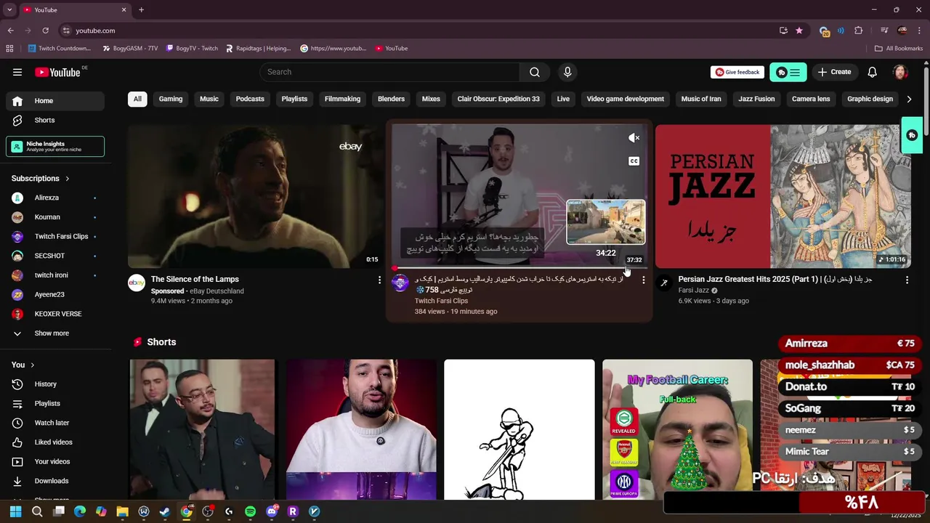This screenshot has height=523, width=930.
Task: Open the Alirexza subscription channel
Action: tap(55, 198)
